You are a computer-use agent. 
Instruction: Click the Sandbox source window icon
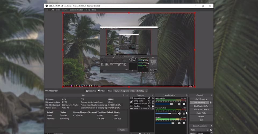pos(131,106)
